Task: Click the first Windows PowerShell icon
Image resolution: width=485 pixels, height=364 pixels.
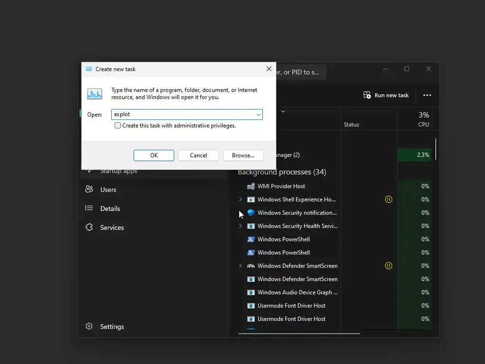Action: tap(251, 239)
